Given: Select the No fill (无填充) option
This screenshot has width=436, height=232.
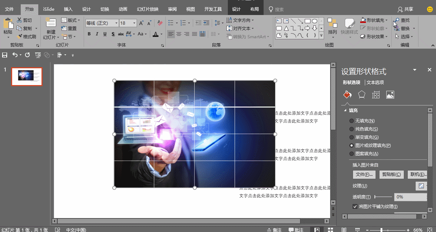Looking at the screenshot, I should click(x=362, y=121).
